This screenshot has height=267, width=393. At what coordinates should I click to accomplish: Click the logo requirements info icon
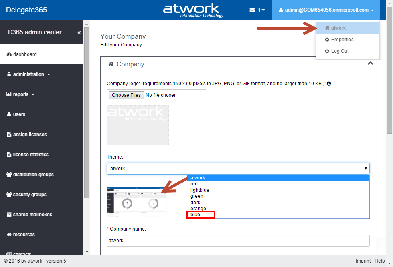pos(329,84)
